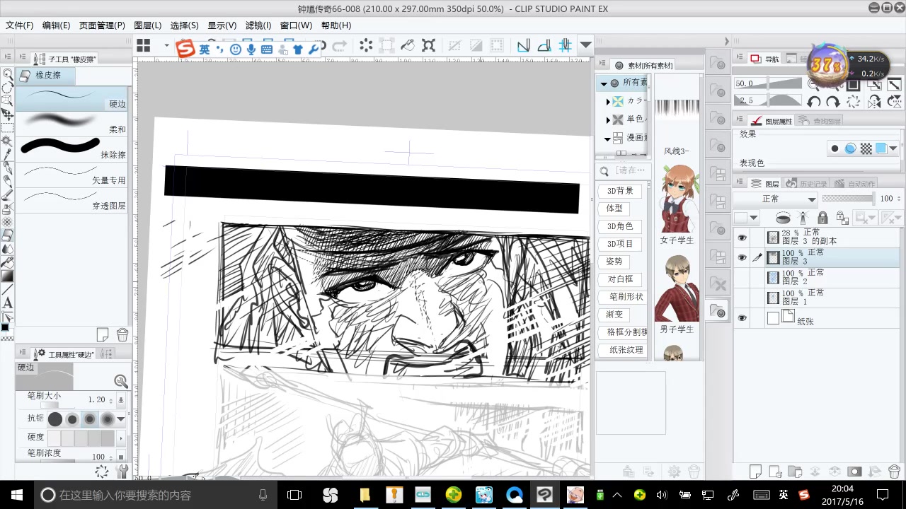
Task: Click the 对白框 tag button
Action: 620,279
